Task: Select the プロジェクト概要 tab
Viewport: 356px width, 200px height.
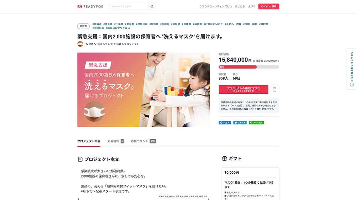Action: tap(89, 141)
